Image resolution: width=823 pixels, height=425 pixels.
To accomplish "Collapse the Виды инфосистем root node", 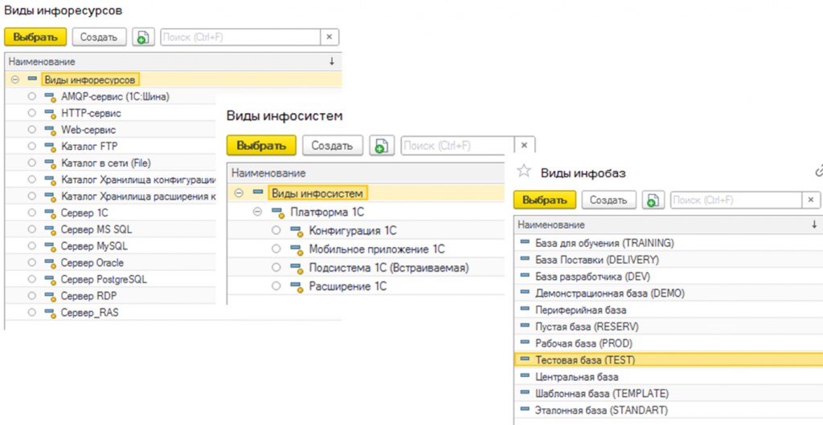I will point(239,193).
